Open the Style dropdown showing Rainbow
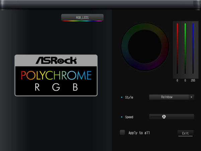201x151 pixels. (x=172, y=97)
